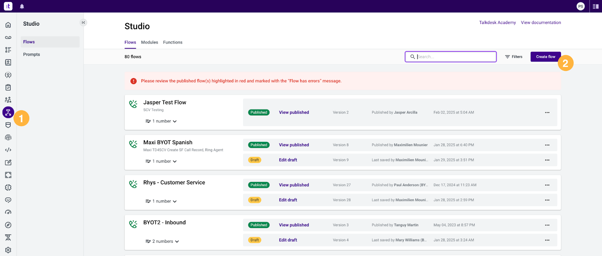
Task: Click the Rhys - Customer Service title
Action: 174,182
